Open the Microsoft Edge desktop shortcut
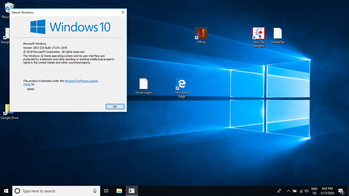The width and height of the screenshot is (349, 196). click(182, 88)
